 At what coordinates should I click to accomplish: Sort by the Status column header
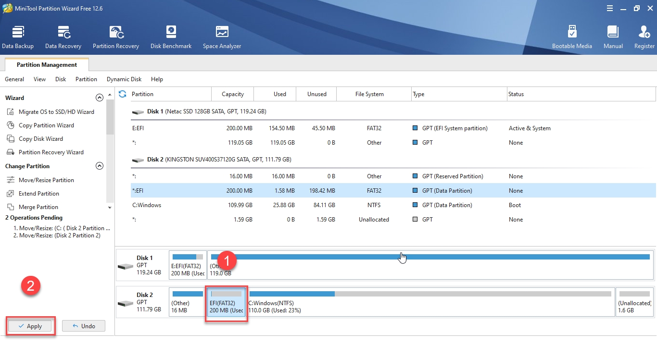pos(581,94)
